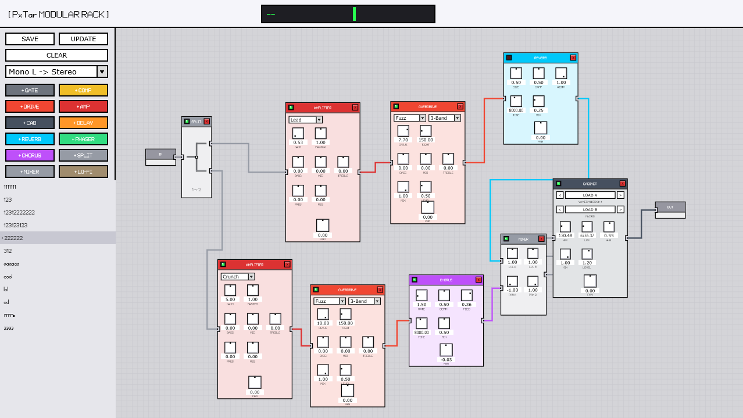The width and height of the screenshot is (743, 418).
Task: Close the Overdrive module with drive 7.70
Action: (460, 106)
